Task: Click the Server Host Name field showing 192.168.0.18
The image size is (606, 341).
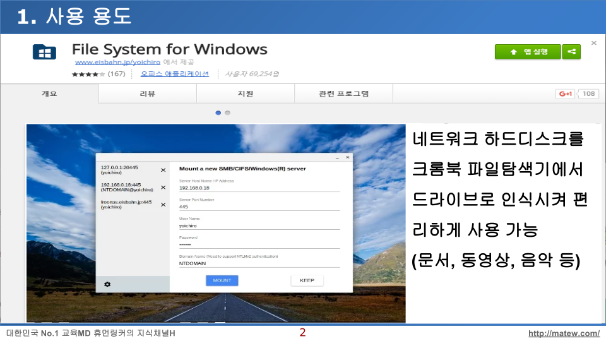Action: [259, 188]
